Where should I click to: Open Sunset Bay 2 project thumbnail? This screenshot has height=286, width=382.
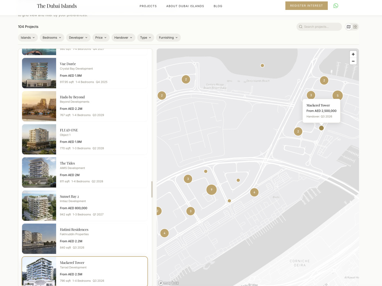point(39,206)
